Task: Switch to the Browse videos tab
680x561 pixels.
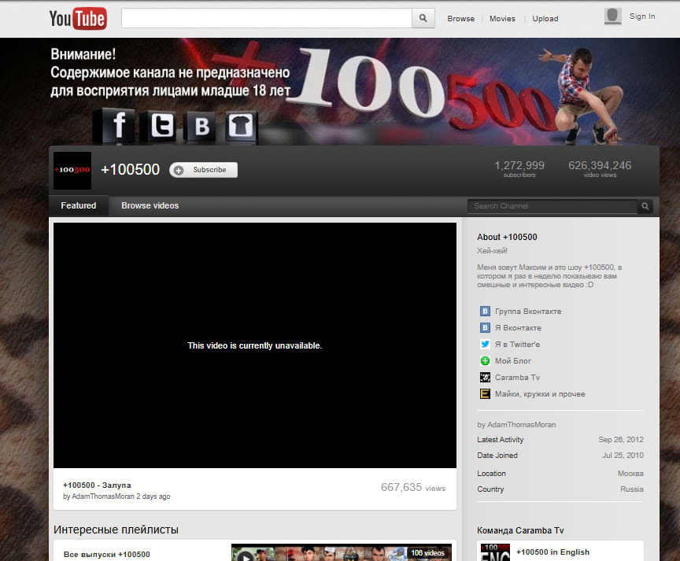Action: [150, 205]
